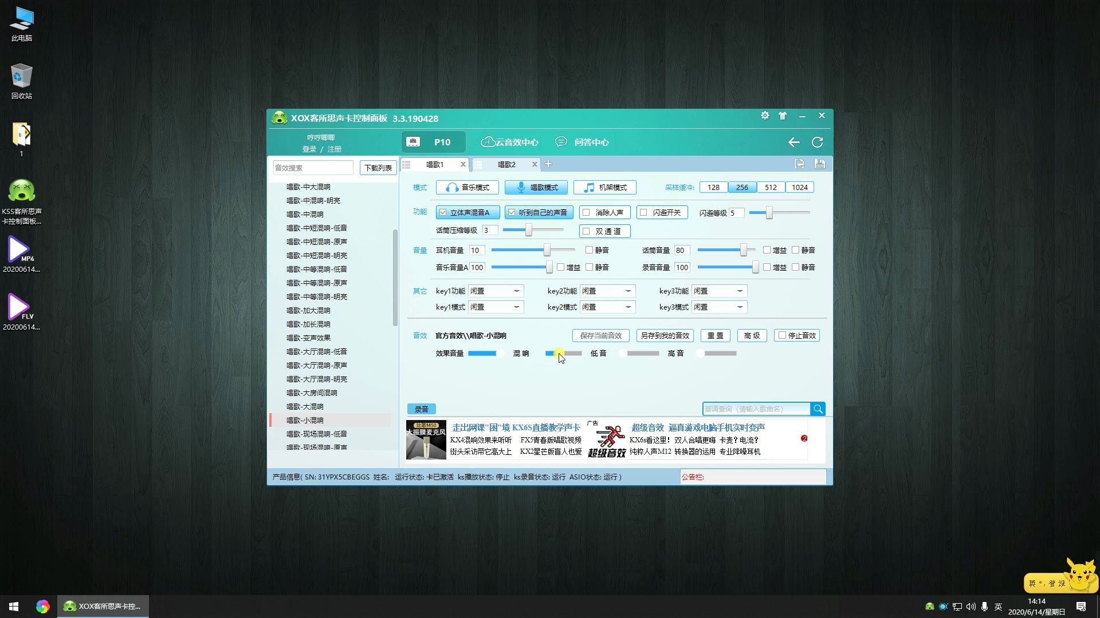Click the 唱歌1 tab
Viewport: 1100px width, 618px height.
435,164
